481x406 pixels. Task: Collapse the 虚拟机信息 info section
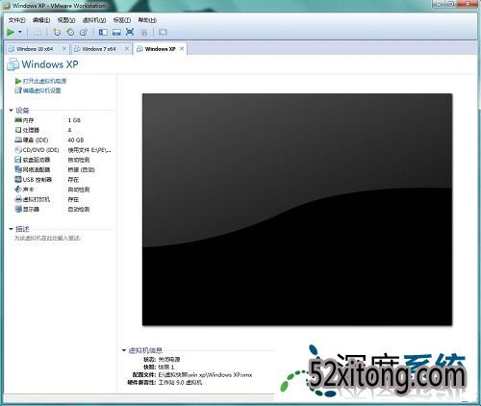pyautogui.click(x=124, y=350)
